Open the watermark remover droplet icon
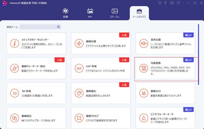204x129 pixels. pyautogui.click(x=15, y=68)
